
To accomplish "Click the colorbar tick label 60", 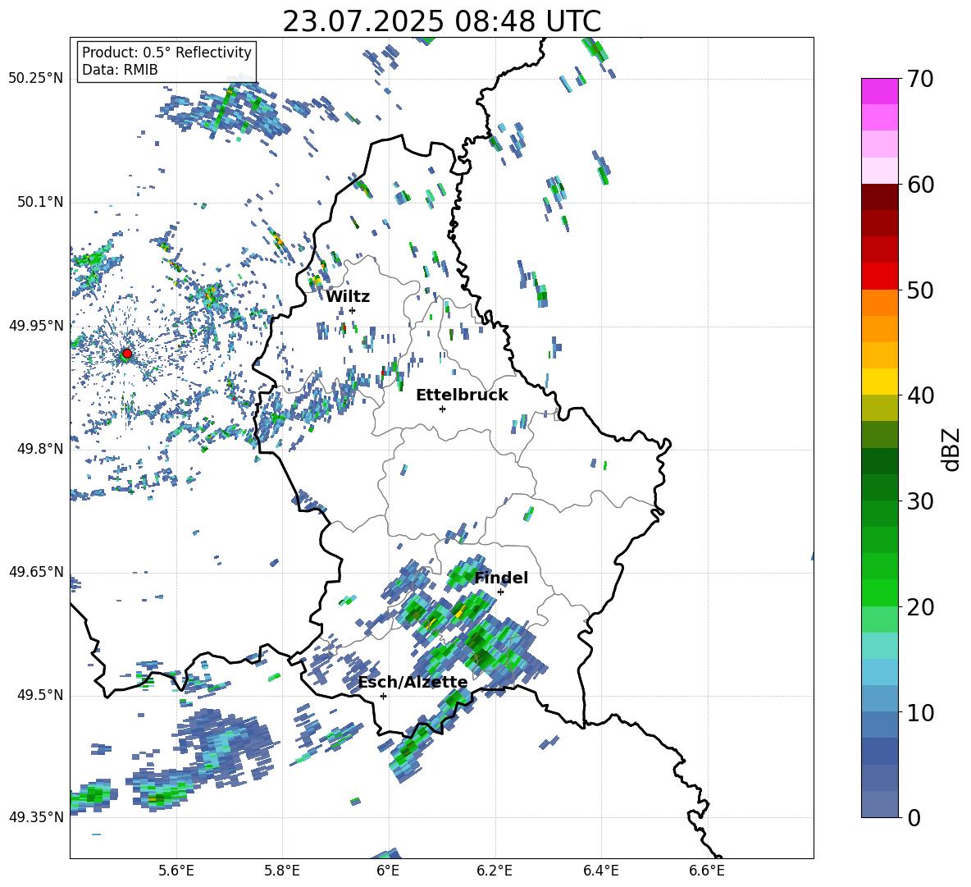I will tap(920, 184).
